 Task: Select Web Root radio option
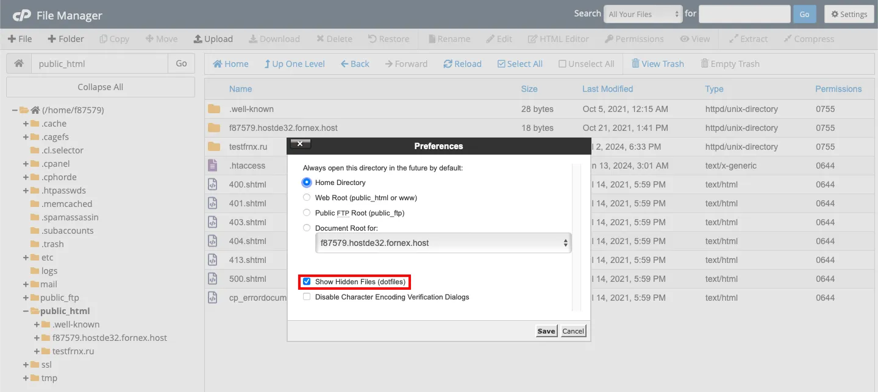[x=307, y=198]
